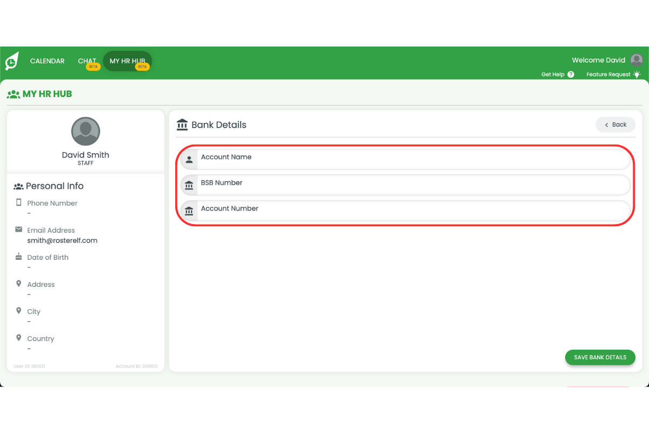The height and width of the screenshot is (433, 649).
Task: Select the My HR Hub tab
Action: 128,61
